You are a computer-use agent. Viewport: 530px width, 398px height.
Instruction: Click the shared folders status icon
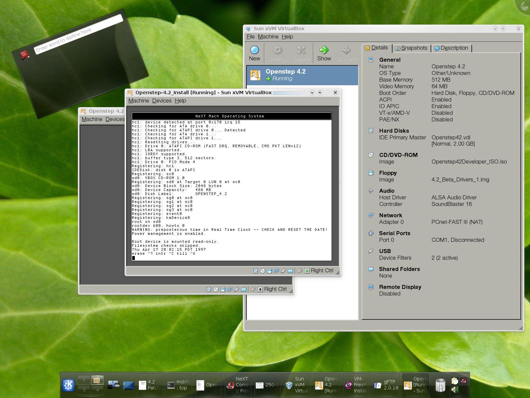click(291, 271)
